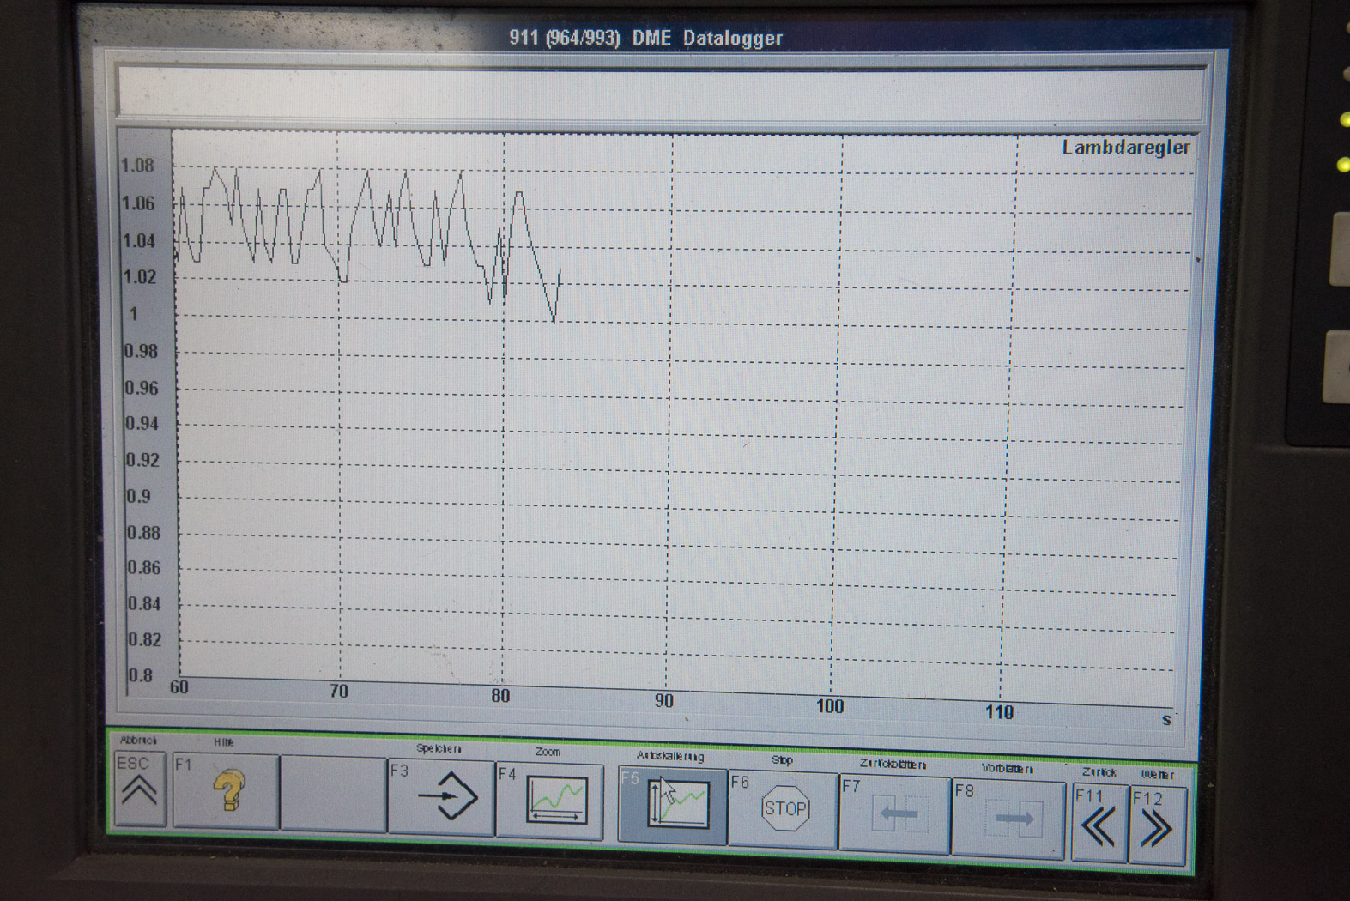Click the 1.08 value on the Y axis
Image resolution: width=1350 pixels, height=901 pixels.
tap(137, 166)
